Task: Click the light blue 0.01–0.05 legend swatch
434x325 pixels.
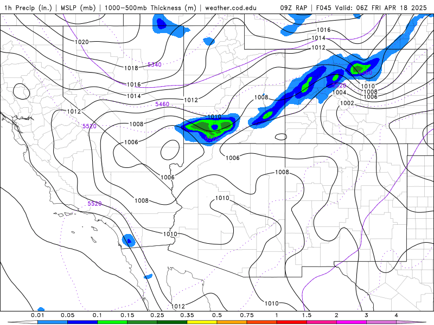Action: pyautogui.click(x=53, y=322)
